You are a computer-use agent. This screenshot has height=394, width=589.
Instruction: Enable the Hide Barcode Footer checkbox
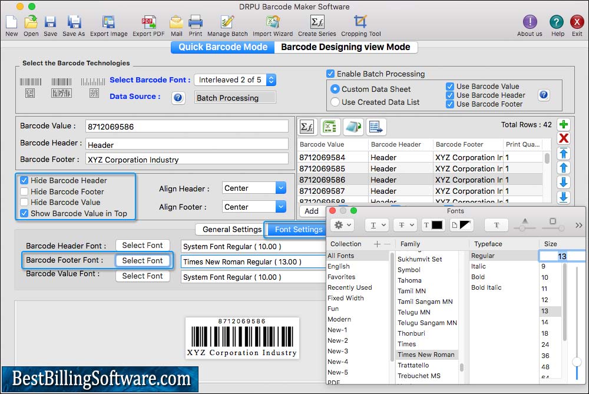[x=24, y=191]
